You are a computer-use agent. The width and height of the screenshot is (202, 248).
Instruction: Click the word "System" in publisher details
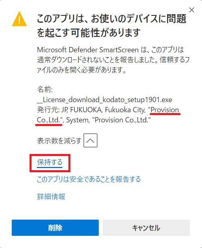(x=78, y=120)
